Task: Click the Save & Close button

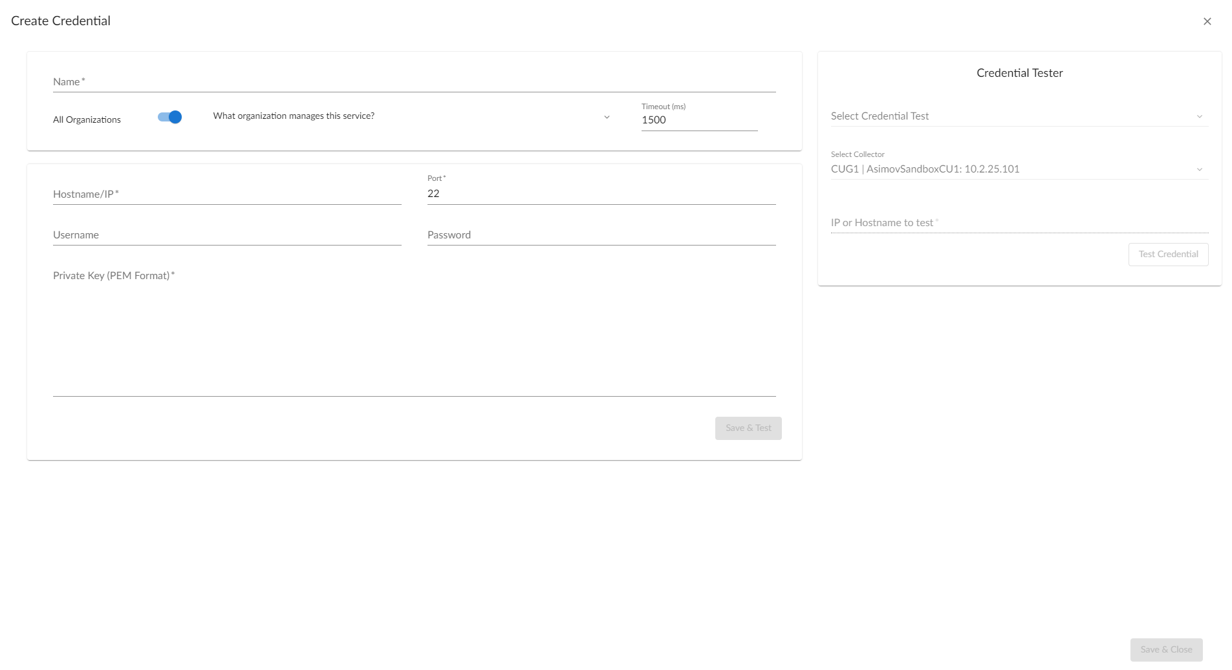Action: pos(1165,649)
